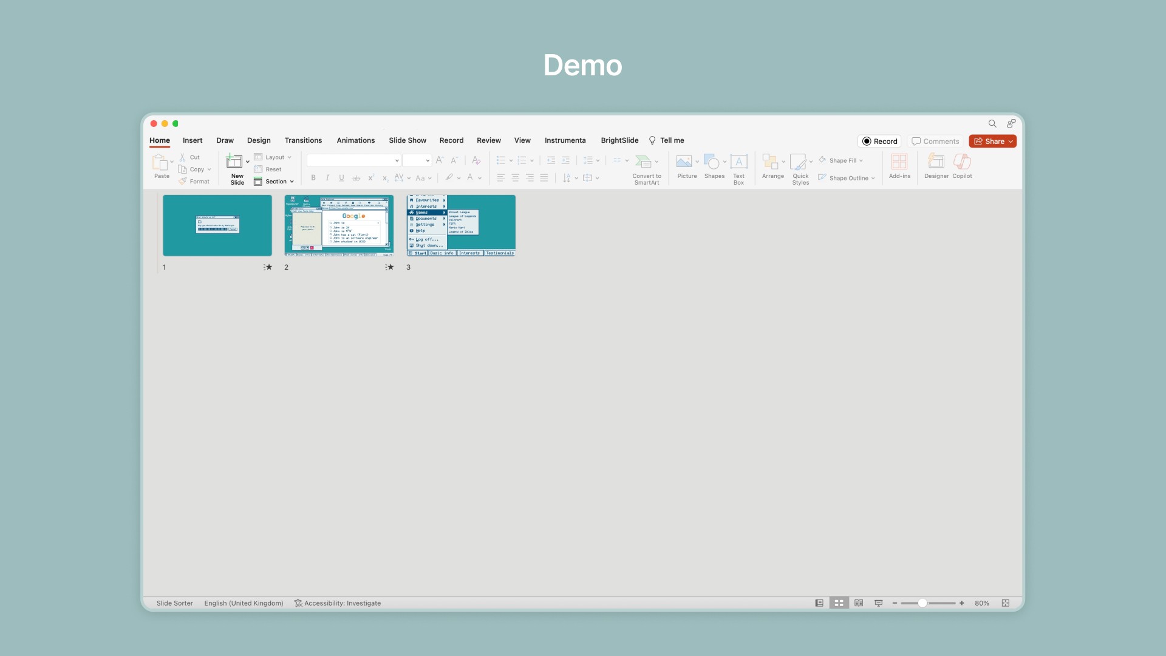Open the Section dropdown menu
1166x656 pixels.
tap(274, 182)
